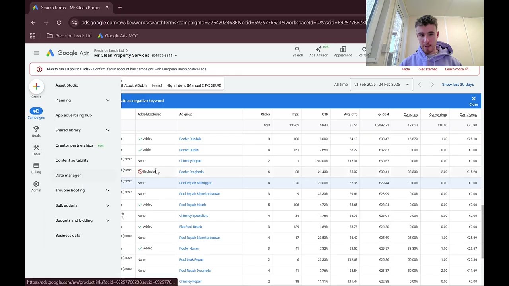Open App advertising hub
509x286 pixels.
(x=74, y=115)
